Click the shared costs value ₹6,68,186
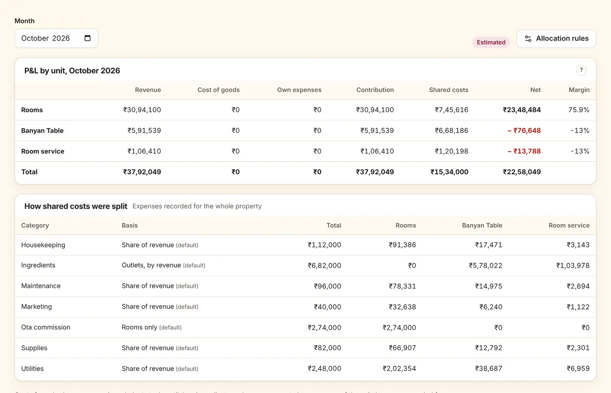 point(452,131)
